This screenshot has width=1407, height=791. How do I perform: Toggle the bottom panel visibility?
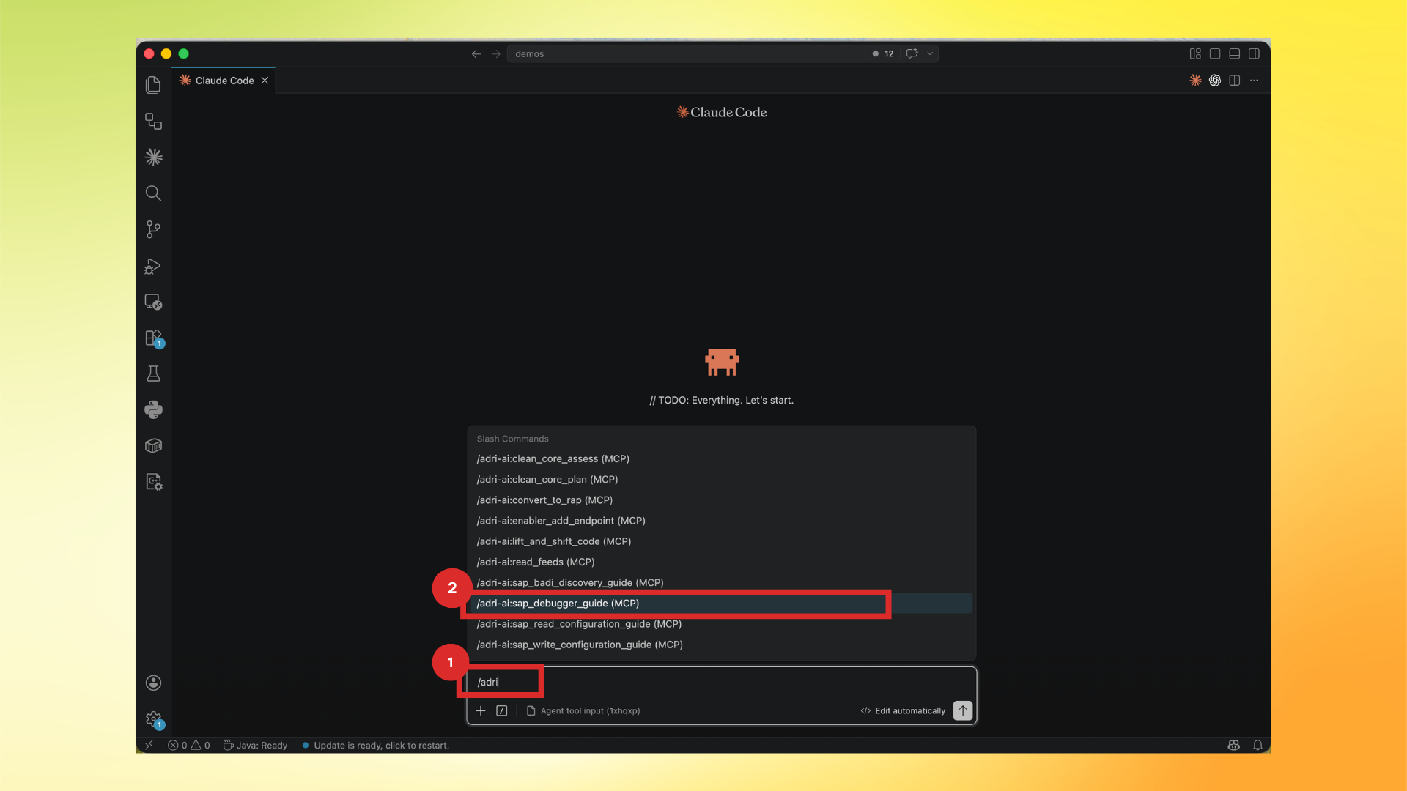click(1235, 53)
